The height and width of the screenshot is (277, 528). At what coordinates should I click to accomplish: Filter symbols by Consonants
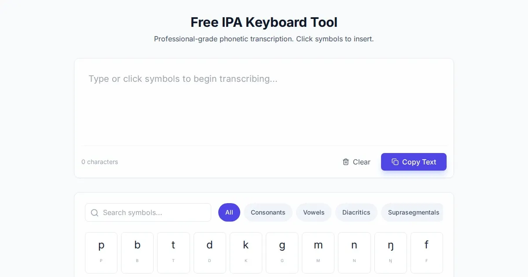268,212
